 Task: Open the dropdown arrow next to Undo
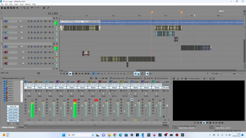click(x=35, y=8)
